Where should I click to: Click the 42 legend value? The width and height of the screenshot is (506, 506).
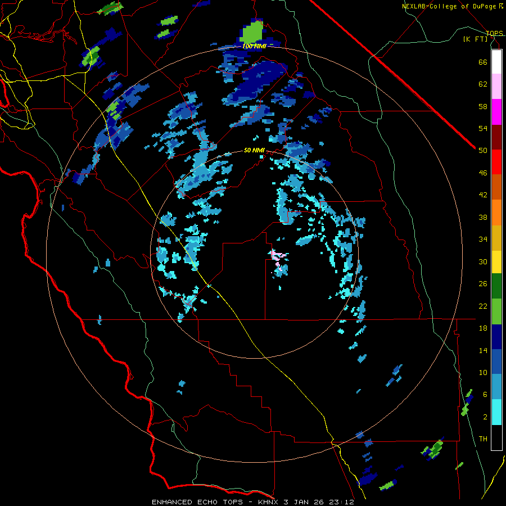(483, 195)
